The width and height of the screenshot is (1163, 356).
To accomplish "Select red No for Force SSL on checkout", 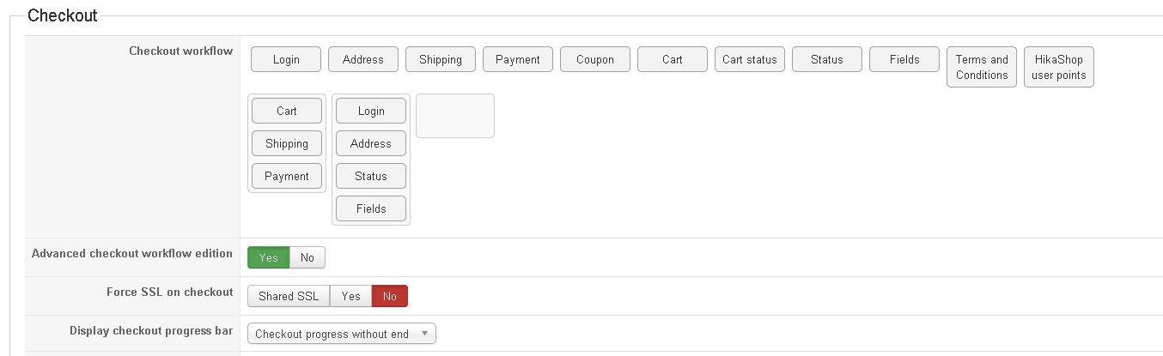I will [390, 296].
